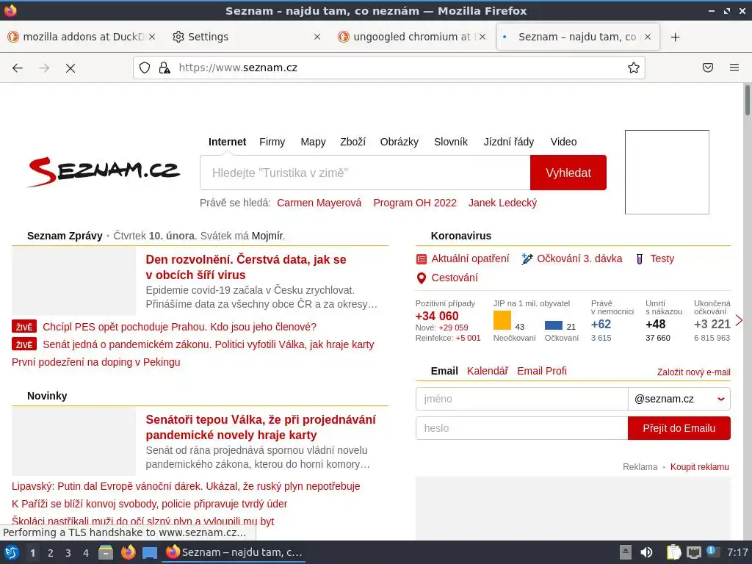Launch the file manager from taskbar

coord(106,552)
